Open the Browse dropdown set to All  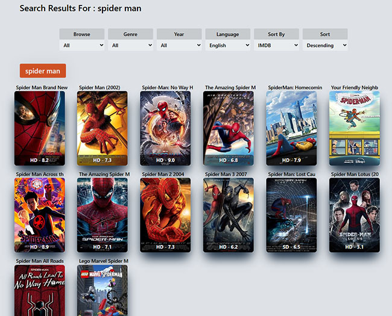(x=82, y=45)
